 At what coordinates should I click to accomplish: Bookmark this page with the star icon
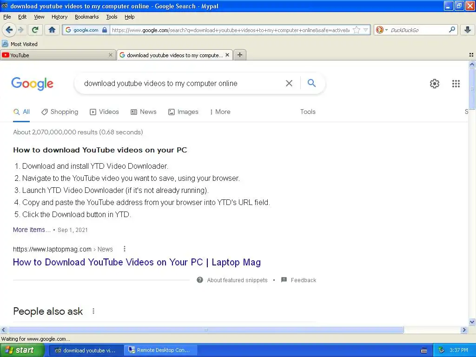pyautogui.click(x=357, y=30)
